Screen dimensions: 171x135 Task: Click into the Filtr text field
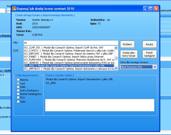pos(71,43)
